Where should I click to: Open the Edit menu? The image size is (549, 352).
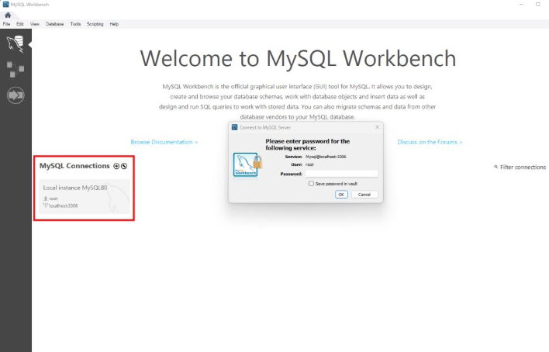click(x=20, y=24)
